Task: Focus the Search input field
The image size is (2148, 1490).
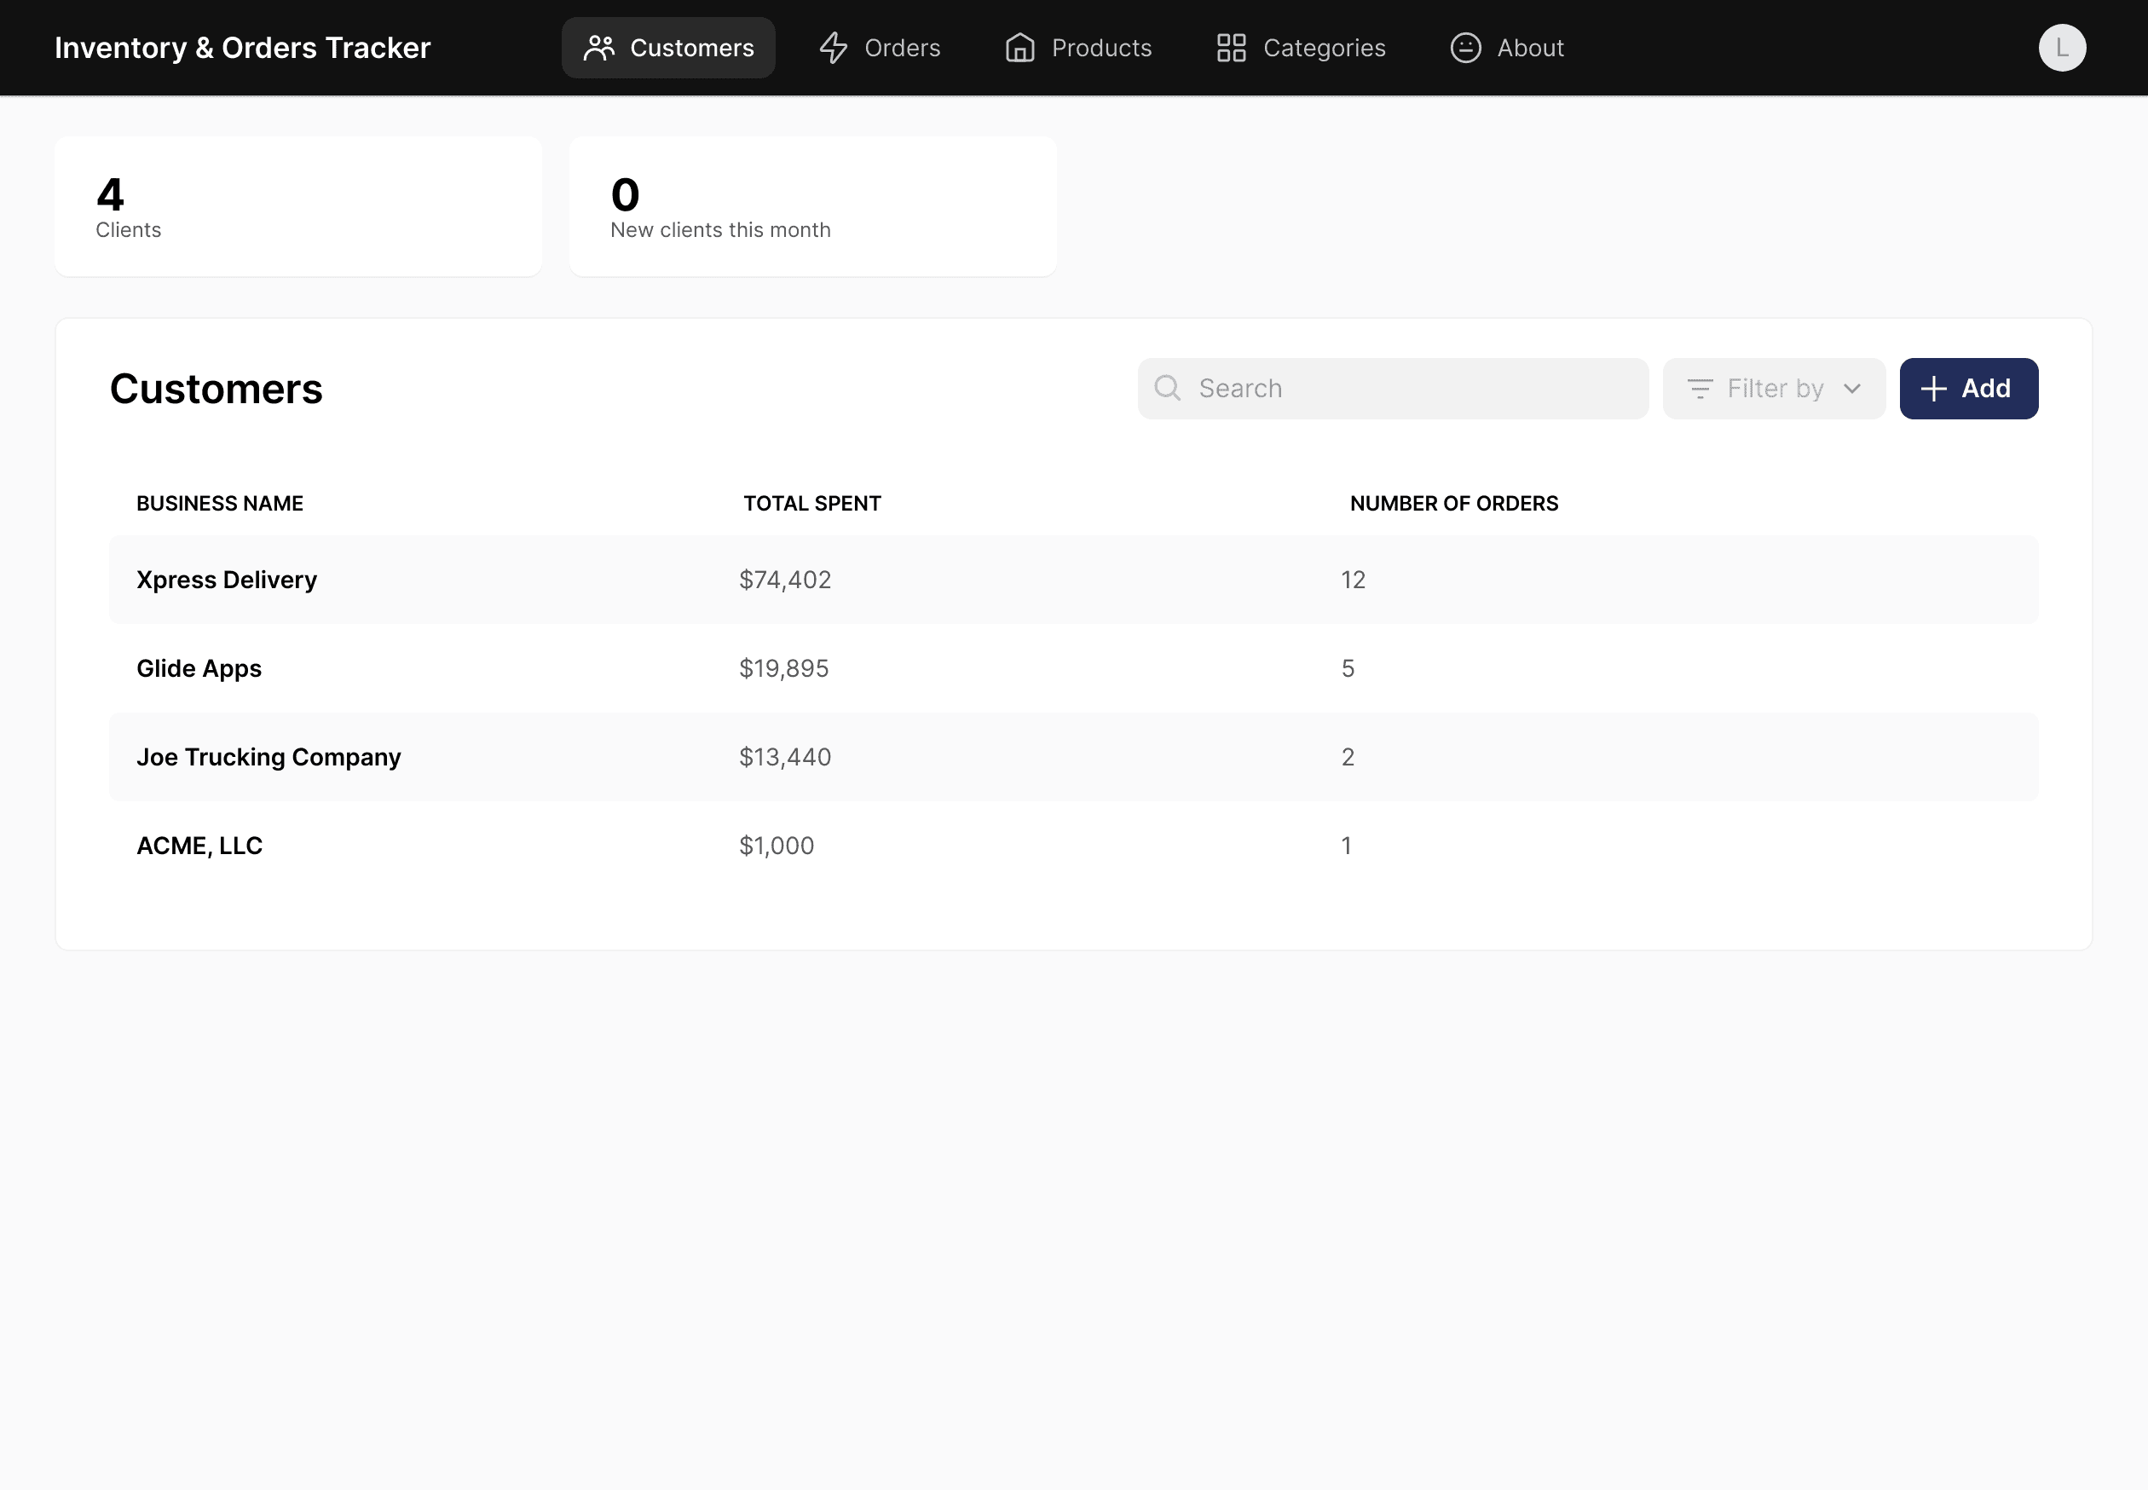Action: 1393,389
